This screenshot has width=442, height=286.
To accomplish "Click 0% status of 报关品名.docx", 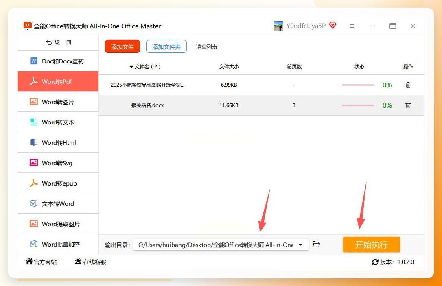I will [387, 105].
